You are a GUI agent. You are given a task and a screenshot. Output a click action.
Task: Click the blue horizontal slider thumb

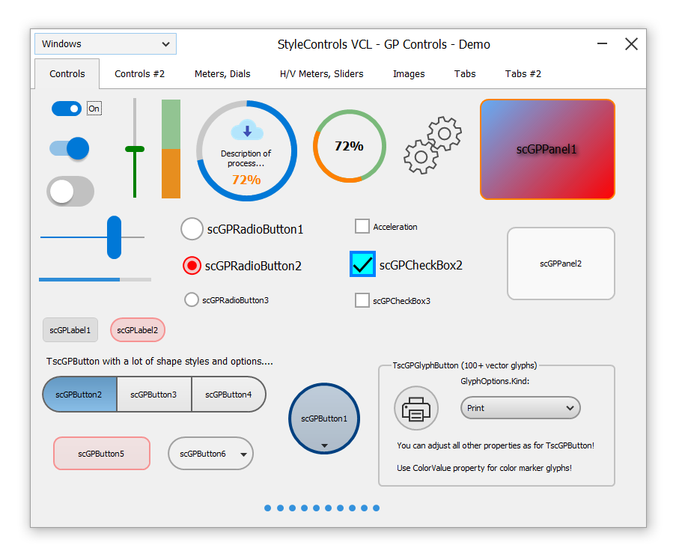115,237
